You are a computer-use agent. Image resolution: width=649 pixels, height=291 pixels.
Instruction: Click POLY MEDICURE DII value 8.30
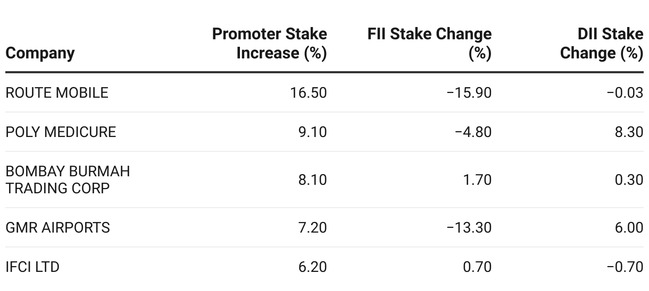coord(629,132)
